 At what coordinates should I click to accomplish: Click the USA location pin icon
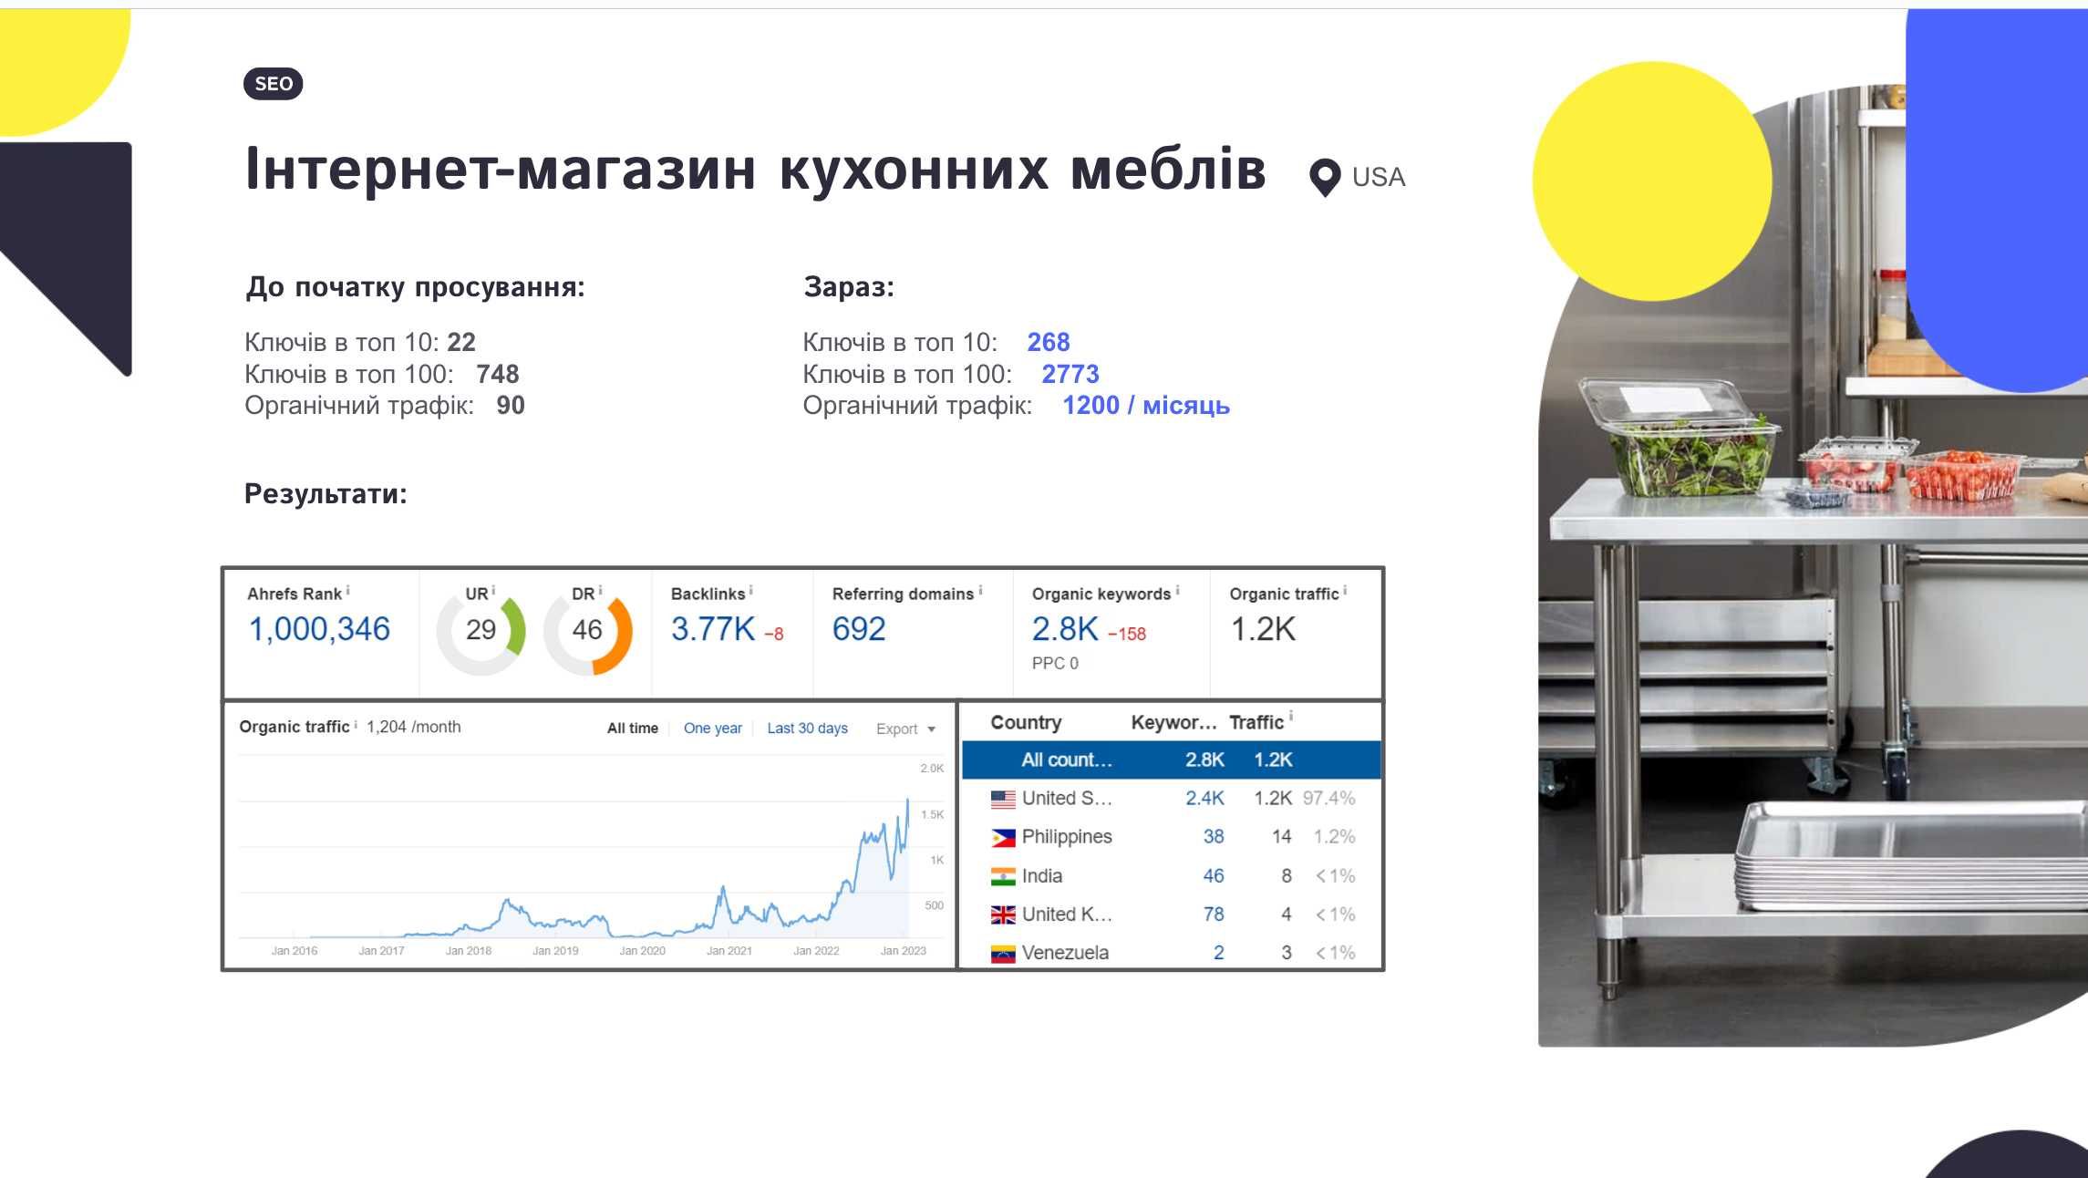pyautogui.click(x=1324, y=178)
